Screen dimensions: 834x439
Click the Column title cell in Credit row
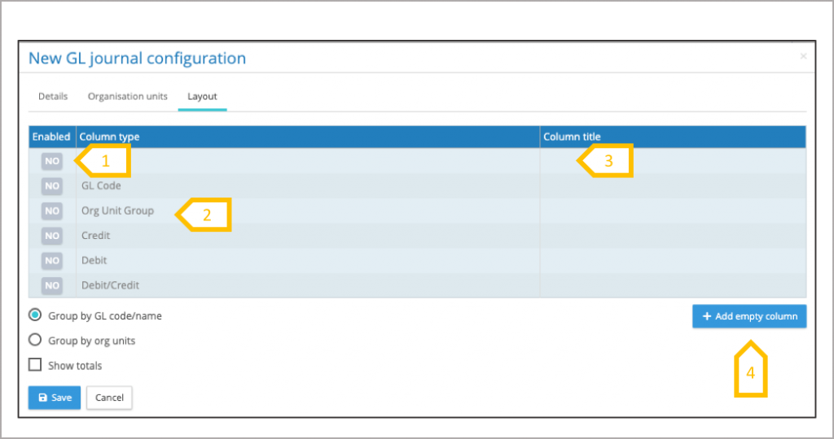[672, 236]
